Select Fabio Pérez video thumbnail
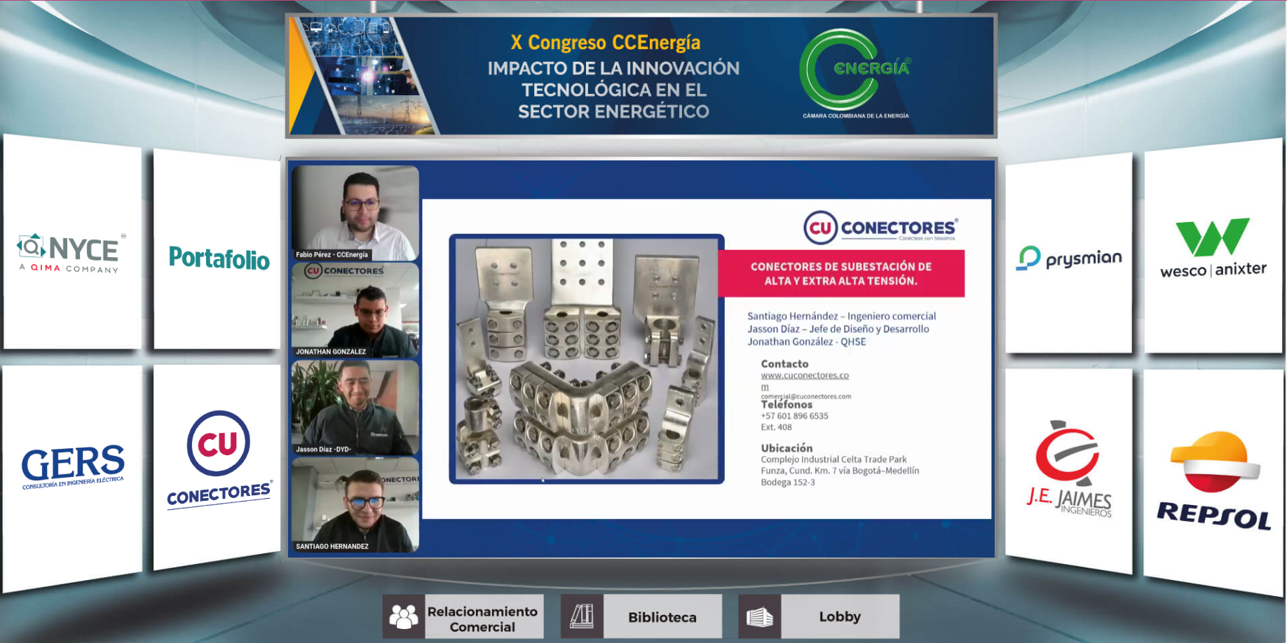 (x=355, y=213)
